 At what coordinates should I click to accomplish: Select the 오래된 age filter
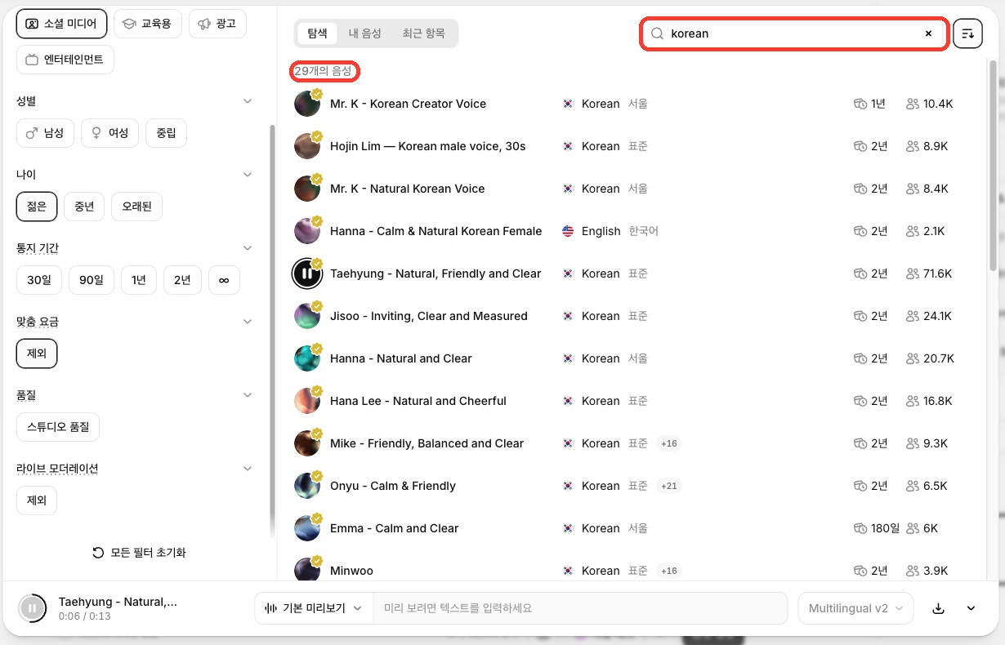click(x=136, y=207)
